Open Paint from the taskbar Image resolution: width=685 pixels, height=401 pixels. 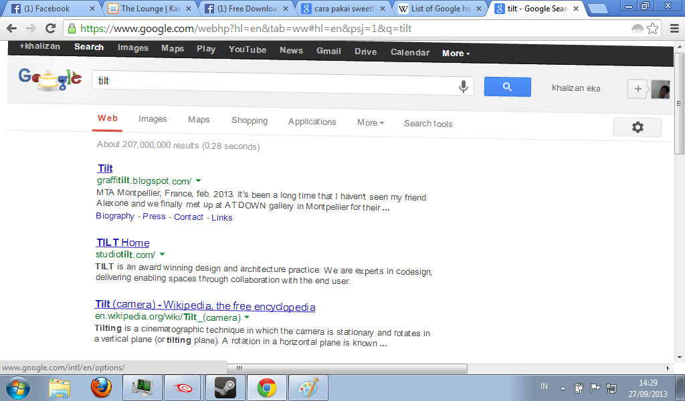pos(308,388)
